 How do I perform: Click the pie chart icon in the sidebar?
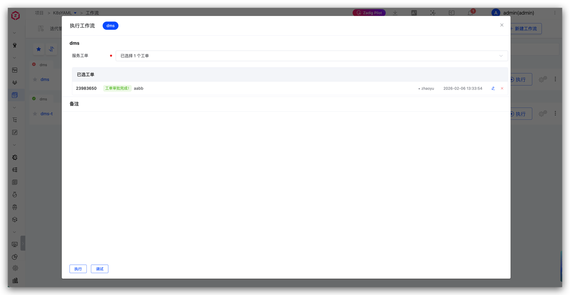coord(15,257)
